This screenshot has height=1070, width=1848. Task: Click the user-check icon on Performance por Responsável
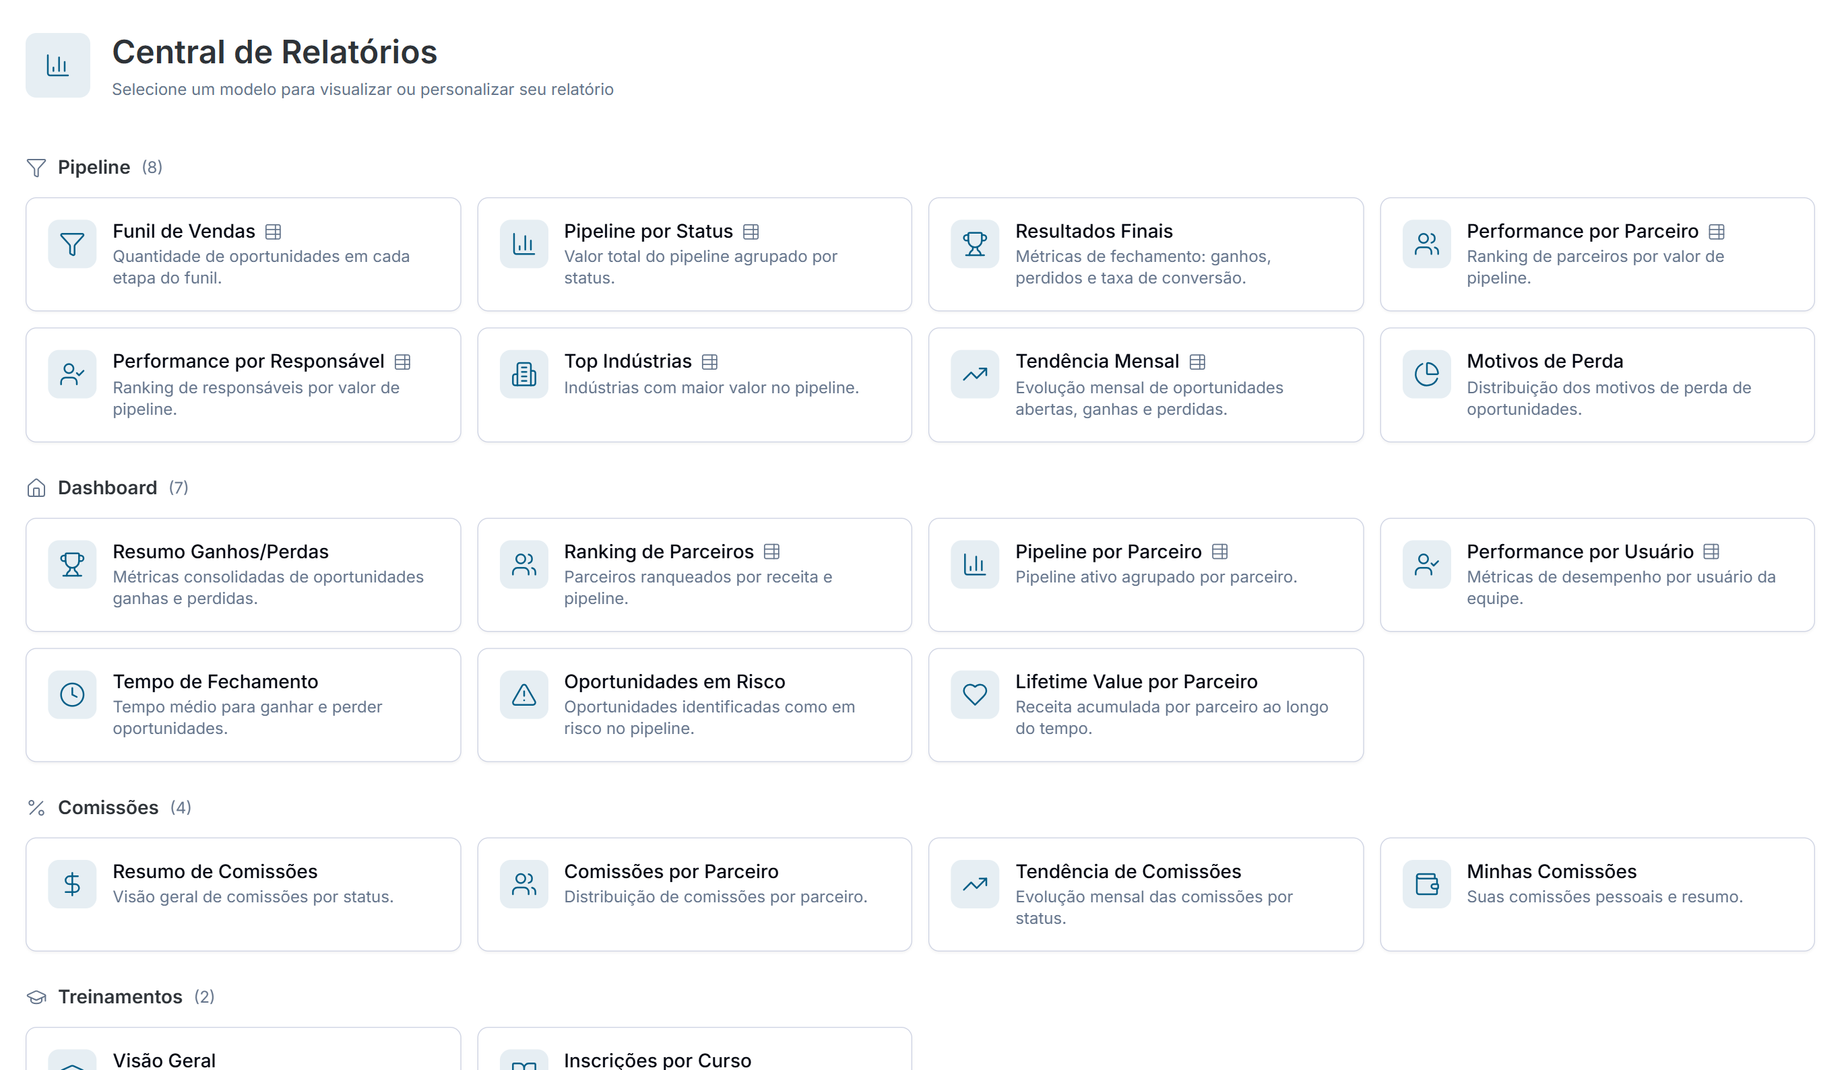(72, 374)
